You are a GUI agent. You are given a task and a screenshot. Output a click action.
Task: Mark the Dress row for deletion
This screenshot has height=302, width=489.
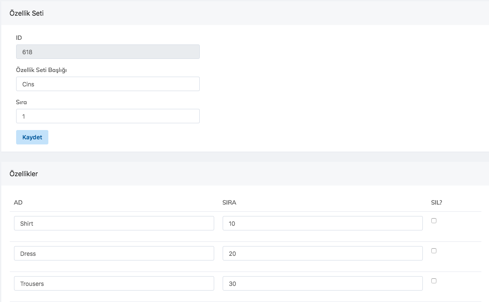[x=434, y=251]
